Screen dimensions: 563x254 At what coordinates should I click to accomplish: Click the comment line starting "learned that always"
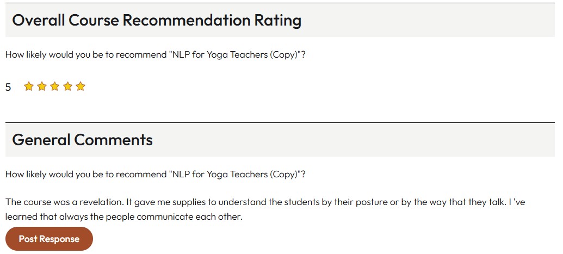tap(123, 217)
